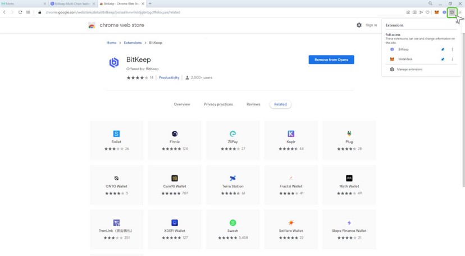Click Remove from Opera button
Viewport: 465px width, 256px height.
point(331,60)
